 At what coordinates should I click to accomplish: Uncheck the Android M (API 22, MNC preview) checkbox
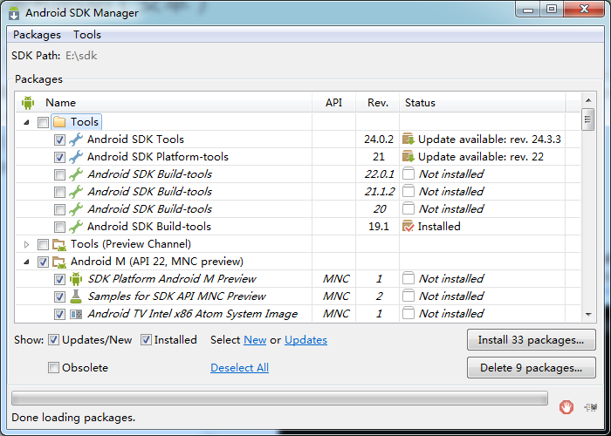click(43, 262)
